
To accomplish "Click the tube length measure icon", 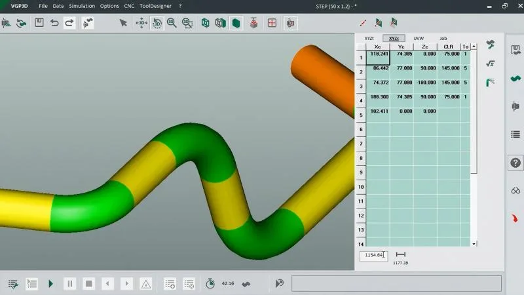I will pyautogui.click(x=400, y=254).
